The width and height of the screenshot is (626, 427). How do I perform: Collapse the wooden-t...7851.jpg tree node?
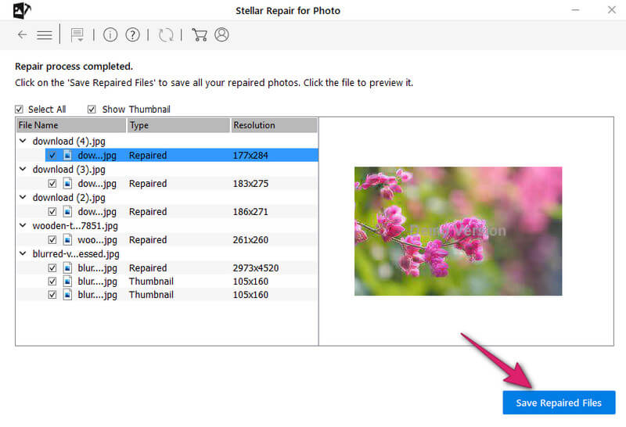pos(23,225)
